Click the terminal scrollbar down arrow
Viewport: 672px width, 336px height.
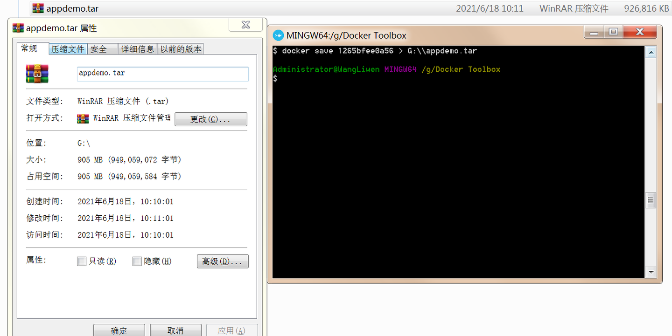[651, 272]
